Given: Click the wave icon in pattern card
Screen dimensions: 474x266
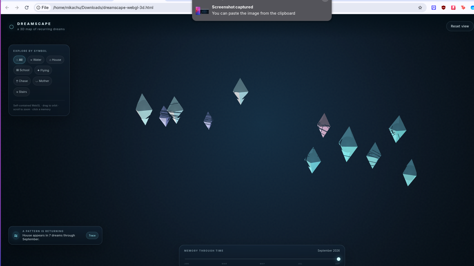Looking at the screenshot, I should point(16,236).
